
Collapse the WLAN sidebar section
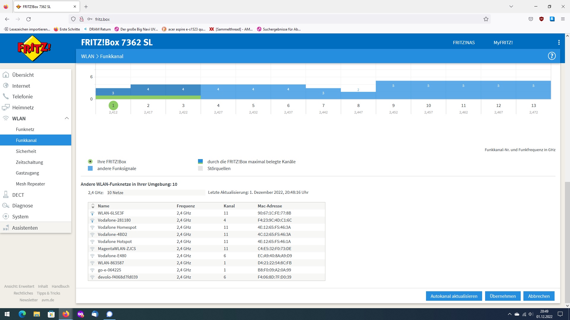tap(66, 119)
